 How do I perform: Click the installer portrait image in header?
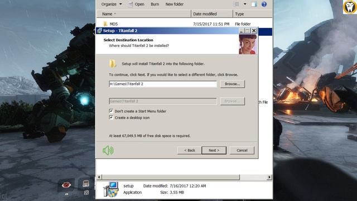coord(248,44)
